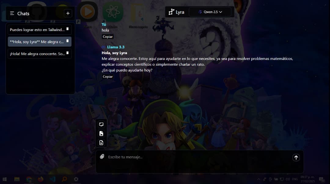
Task: Open the '¡Hola! Me alegra conocerte' chat
Action: click(x=39, y=54)
